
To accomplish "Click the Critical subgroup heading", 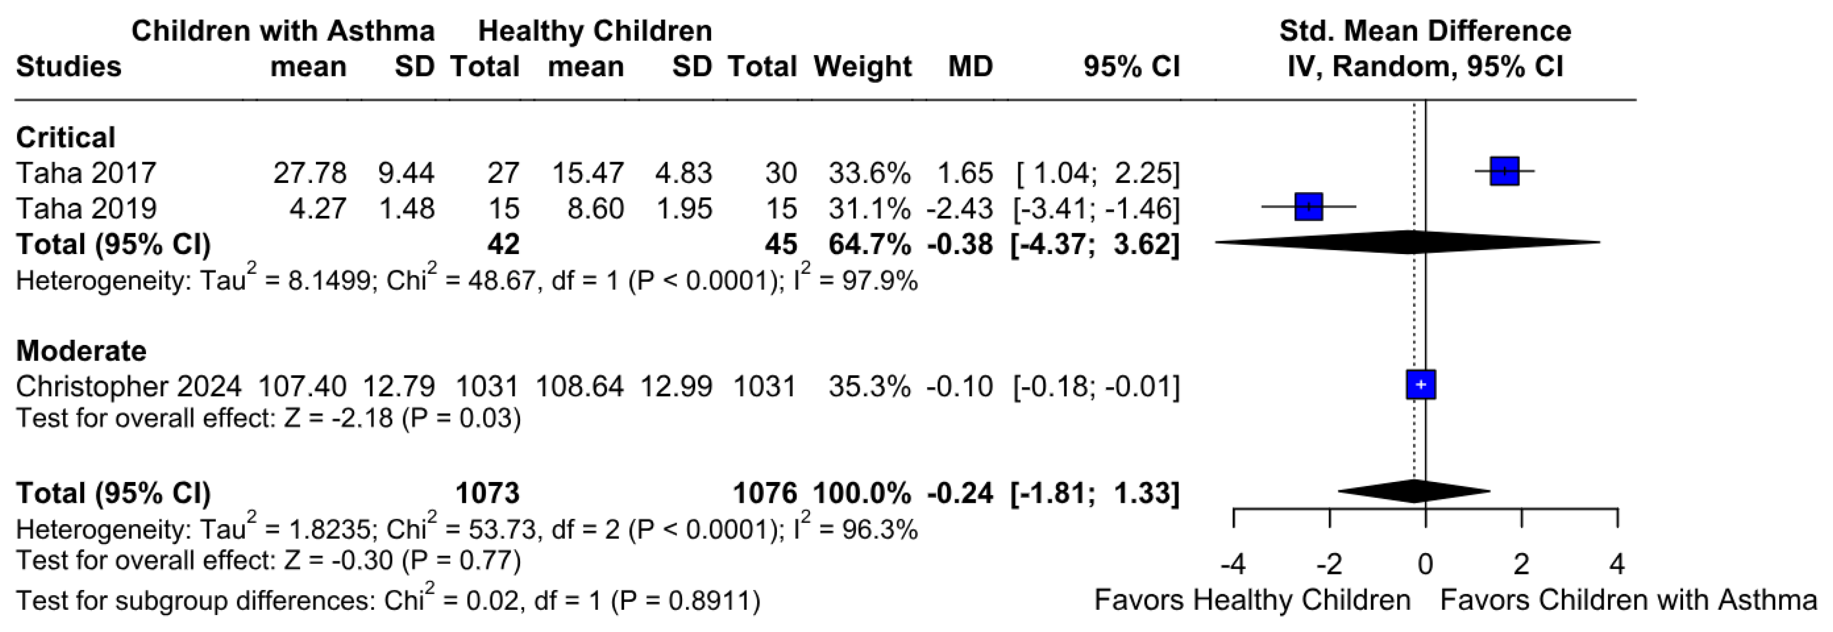I will 65,137.
